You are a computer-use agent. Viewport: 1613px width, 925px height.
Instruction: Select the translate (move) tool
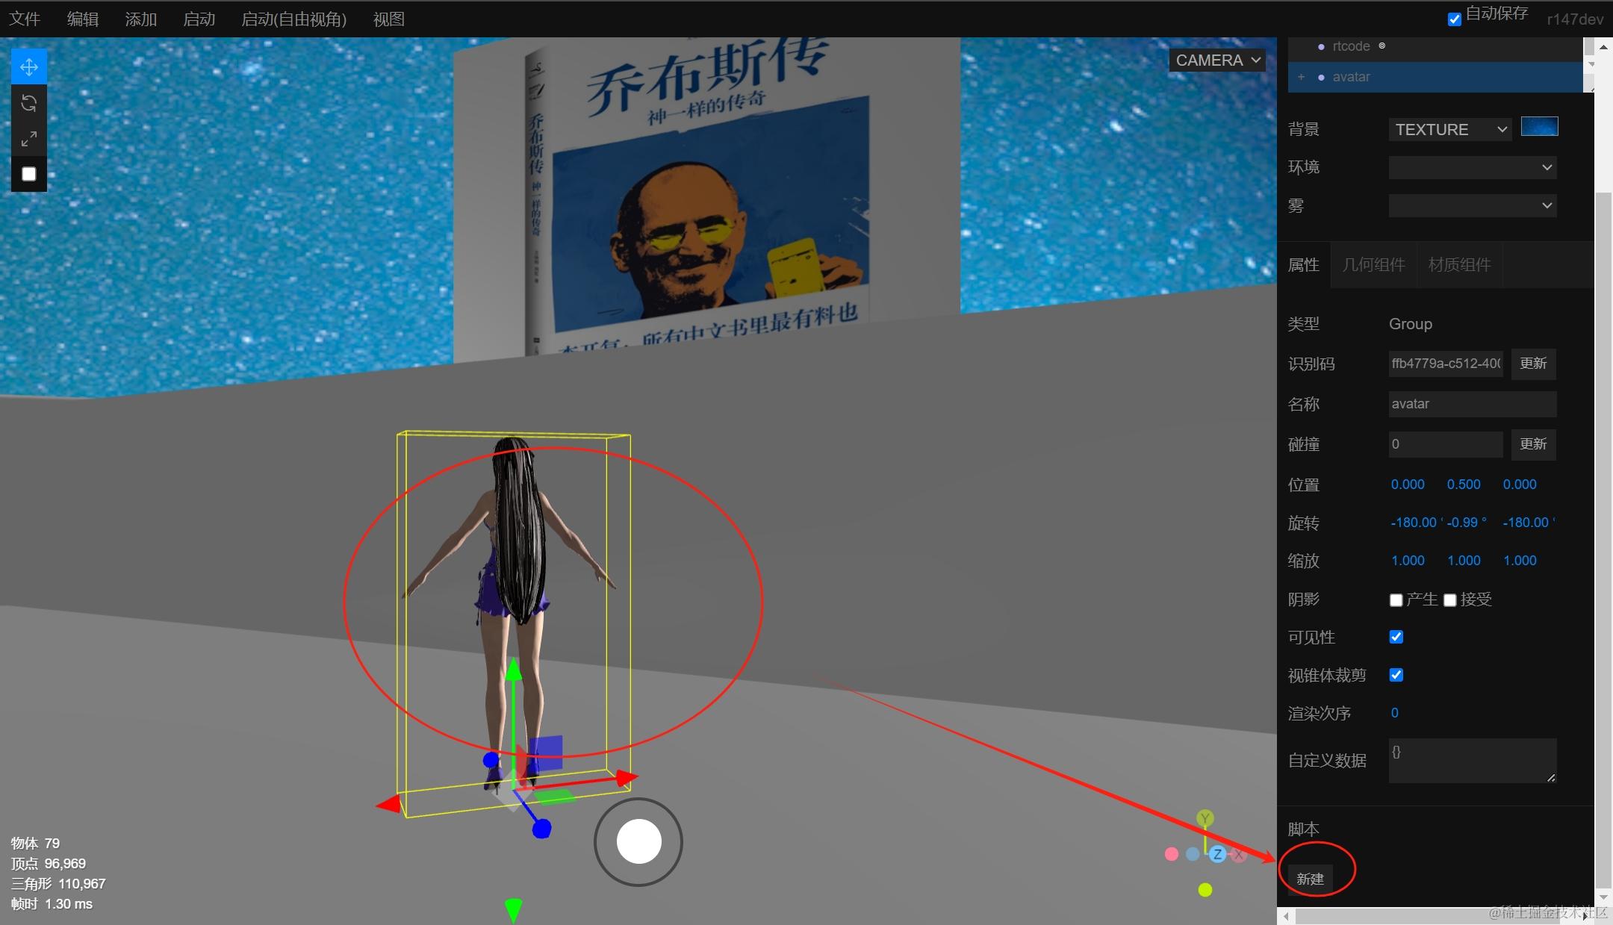coord(29,67)
